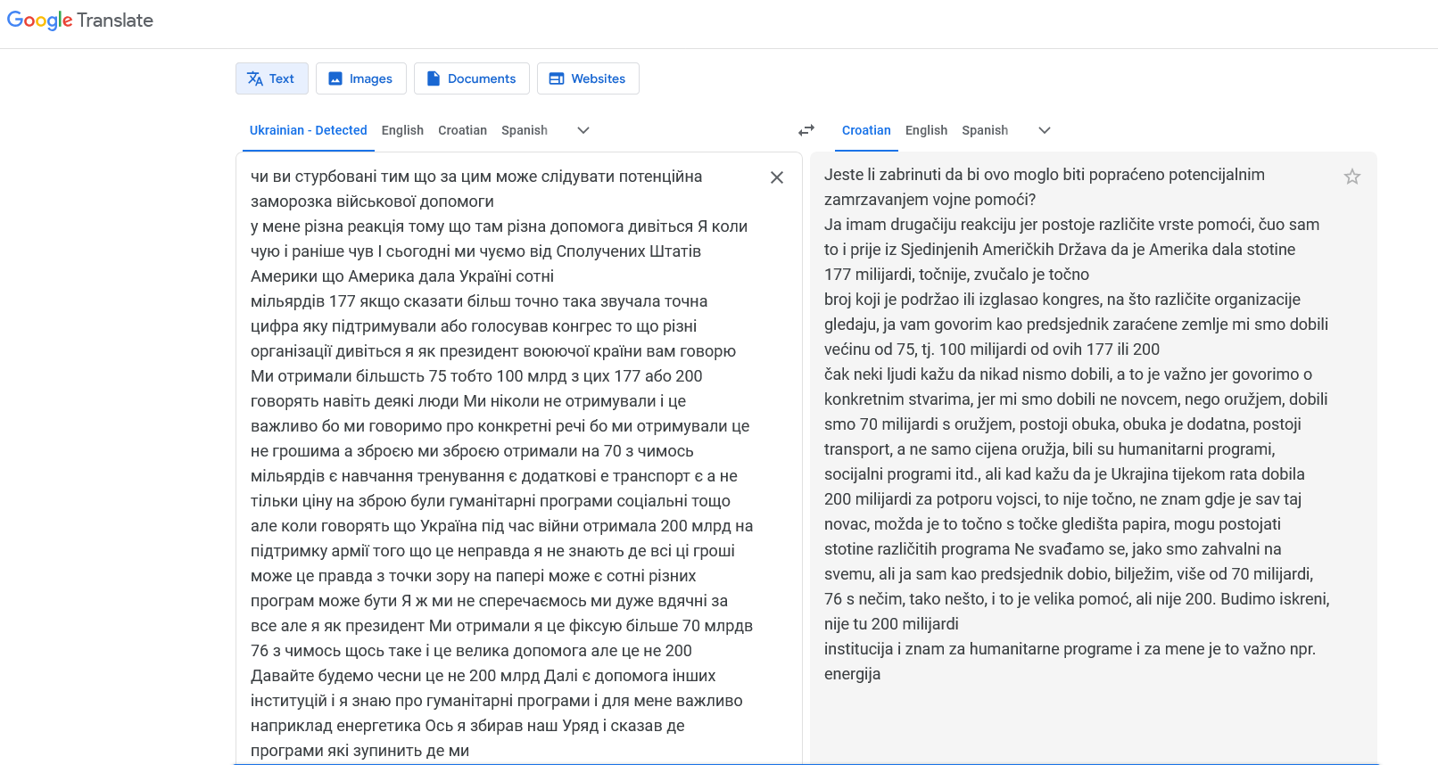Screen dimensions: 1438x765
Task: Choose Croatian as target language
Action: point(866,130)
